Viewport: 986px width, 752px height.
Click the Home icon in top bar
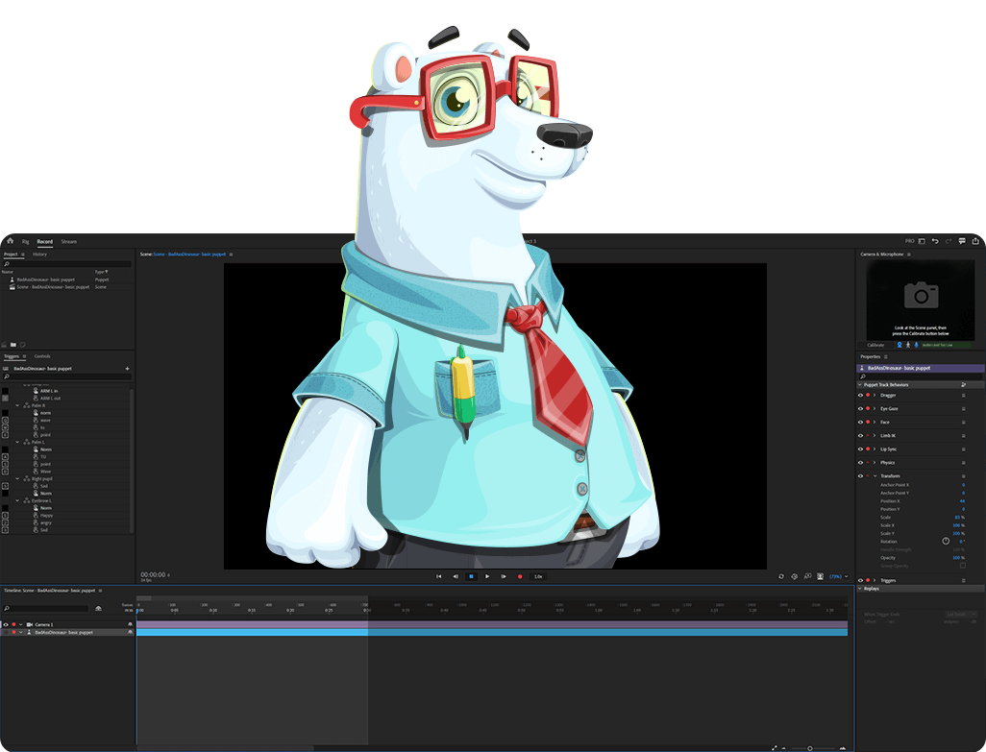[x=10, y=241]
